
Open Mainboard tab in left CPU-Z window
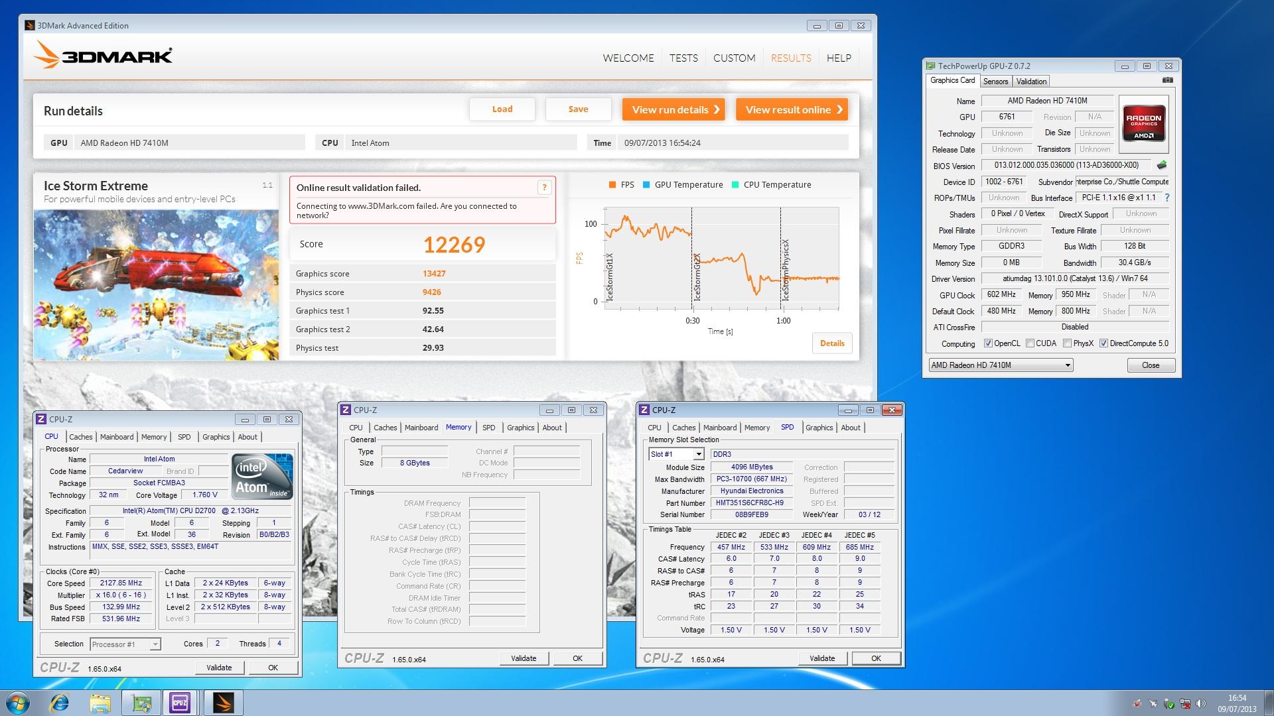[x=117, y=437]
